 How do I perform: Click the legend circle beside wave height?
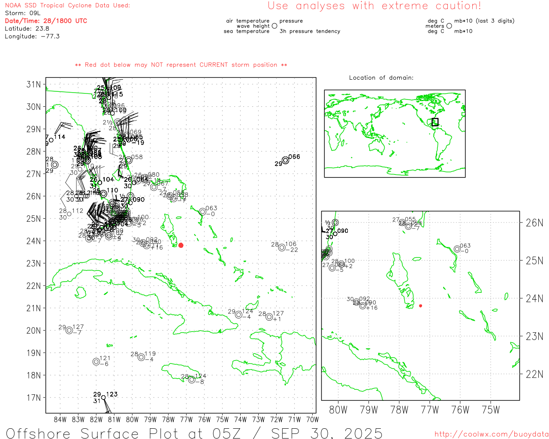tap(274, 26)
